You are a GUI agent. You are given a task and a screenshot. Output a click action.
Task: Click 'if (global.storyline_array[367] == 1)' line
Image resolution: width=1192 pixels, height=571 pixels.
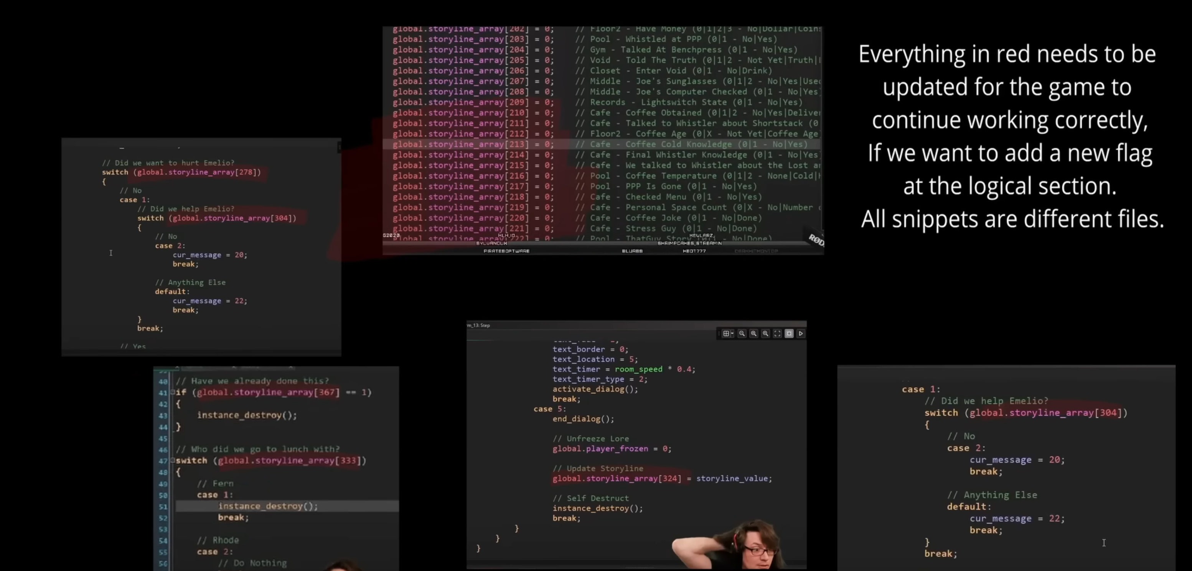coord(274,392)
